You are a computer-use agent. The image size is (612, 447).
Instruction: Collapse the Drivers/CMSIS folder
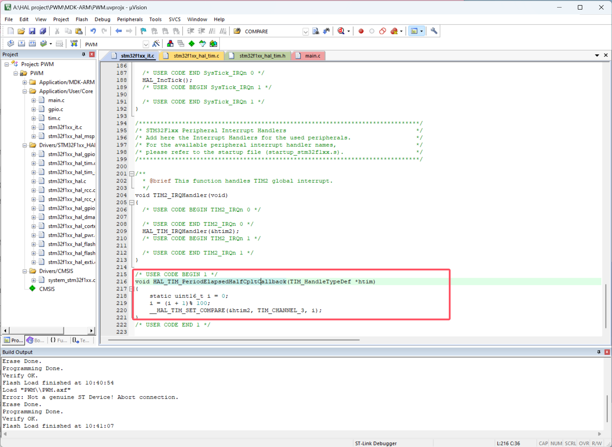click(x=25, y=271)
